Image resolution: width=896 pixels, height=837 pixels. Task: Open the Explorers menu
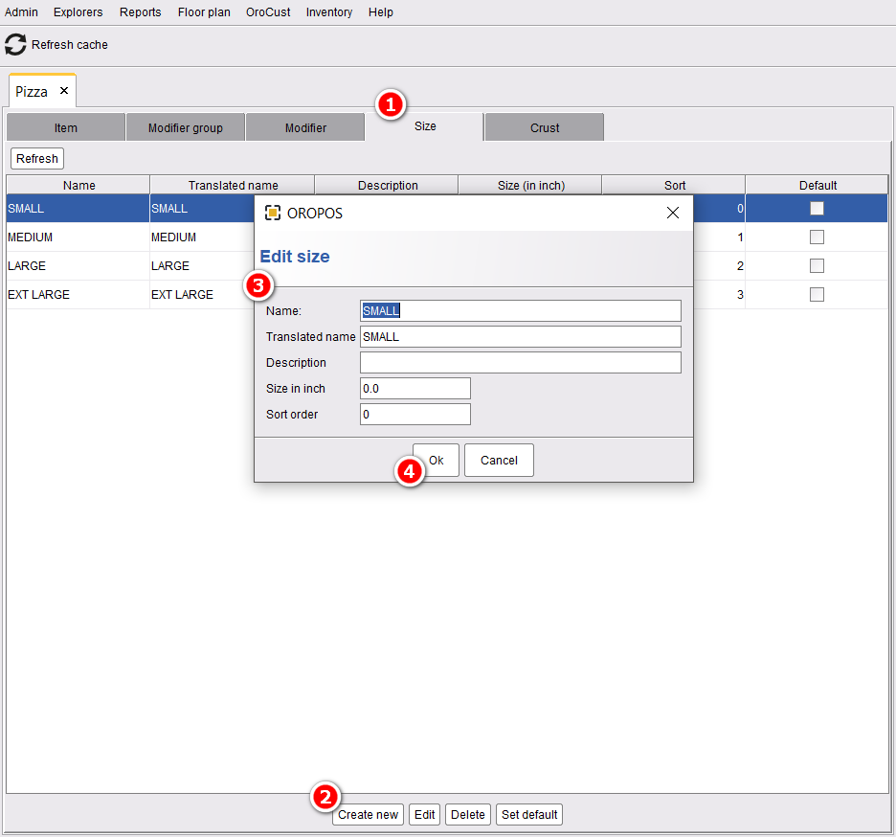(x=78, y=12)
